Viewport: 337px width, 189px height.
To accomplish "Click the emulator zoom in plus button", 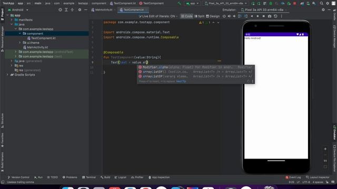I will [325, 149].
